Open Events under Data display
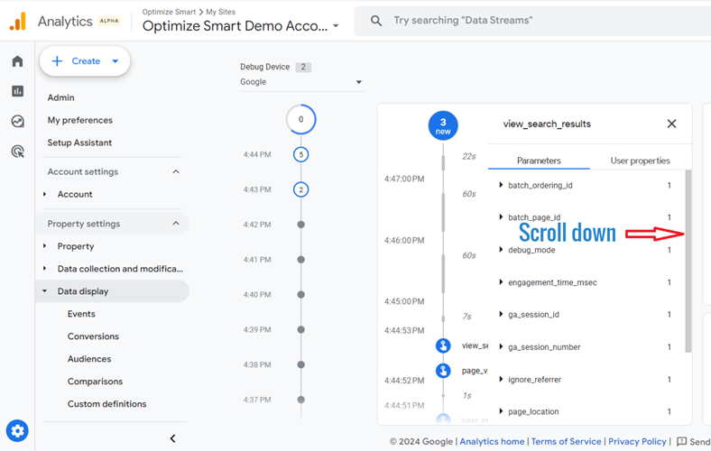 tap(81, 314)
